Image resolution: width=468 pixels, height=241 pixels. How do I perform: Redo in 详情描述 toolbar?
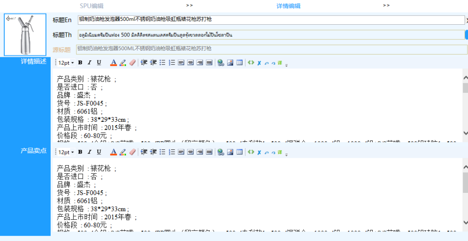tap(273, 63)
